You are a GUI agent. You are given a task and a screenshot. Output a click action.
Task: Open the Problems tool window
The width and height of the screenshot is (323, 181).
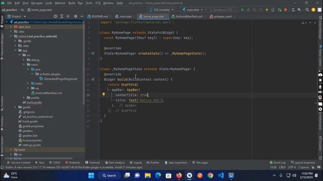pyautogui.click(x=73, y=162)
